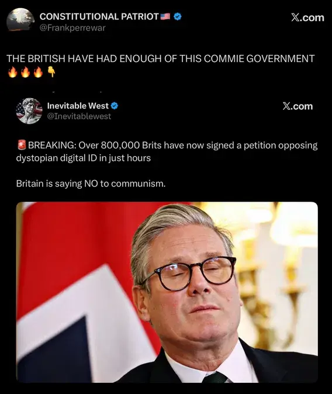Click the blue verified badge beside Constitutional Patriot
Image resolution: width=332 pixels, height=394 pixels.
point(178,16)
